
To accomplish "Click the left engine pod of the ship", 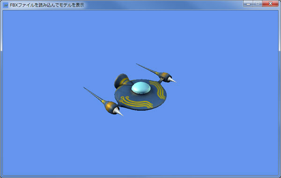I will pyautogui.click(x=111, y=107).
